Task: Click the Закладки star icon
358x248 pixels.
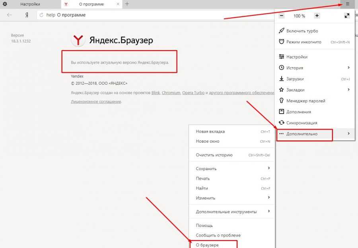Action: pyautogui.click(x=282, y=90)
